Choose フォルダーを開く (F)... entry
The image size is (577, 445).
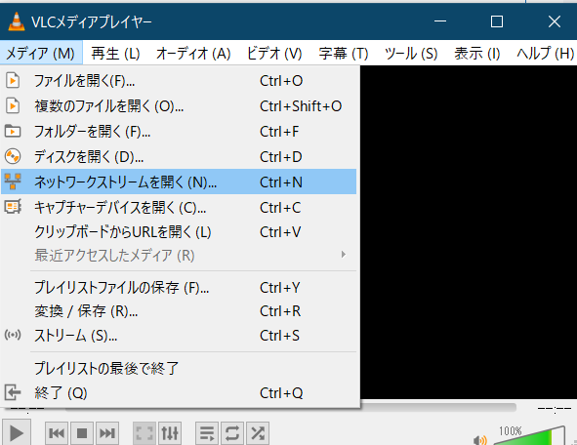[x=179, y=132]
